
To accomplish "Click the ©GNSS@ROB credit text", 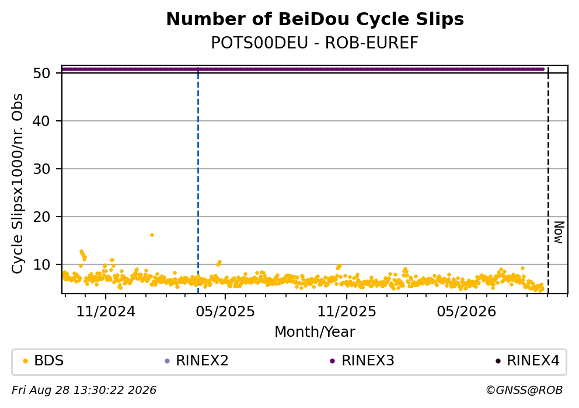I will coord(524,390).
